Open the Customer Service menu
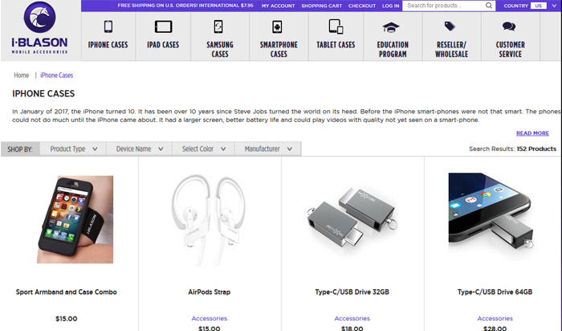This screenshot has width=562, height=331. pos(511,49)
